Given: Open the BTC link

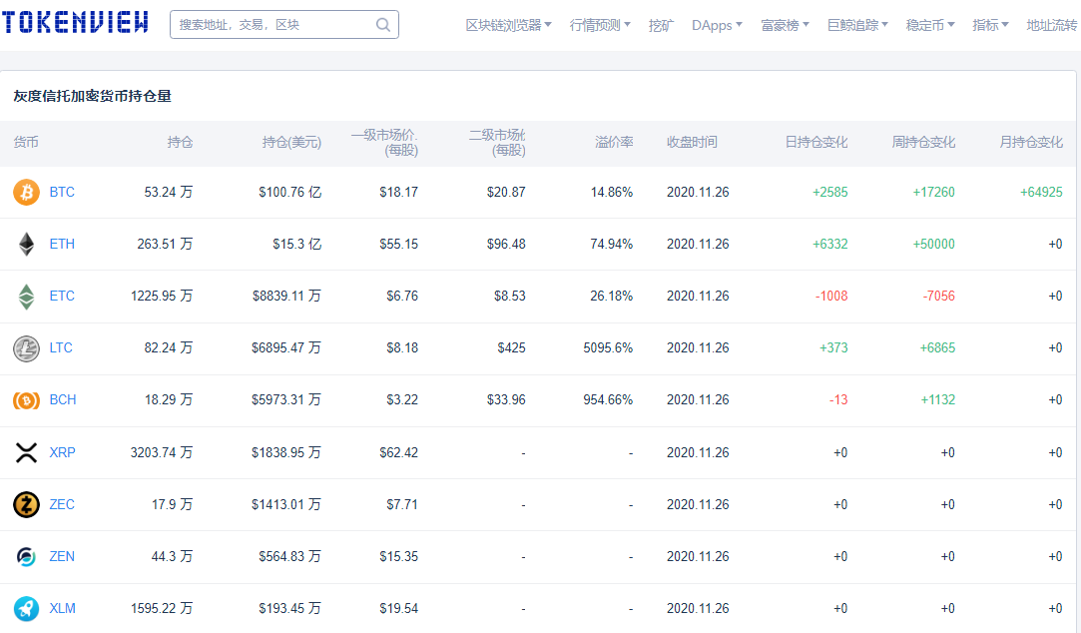Looking at the screenshot, I should [62, 192].
